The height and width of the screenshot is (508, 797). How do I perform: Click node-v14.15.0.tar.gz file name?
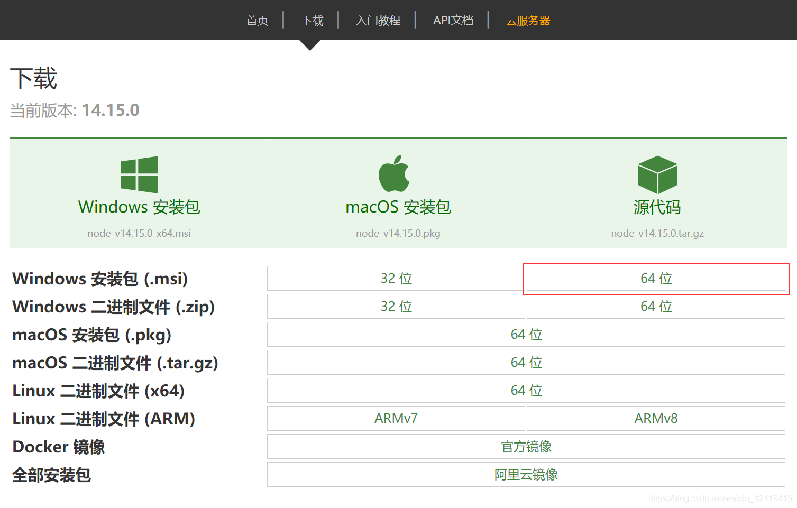(x=657, y=233)
